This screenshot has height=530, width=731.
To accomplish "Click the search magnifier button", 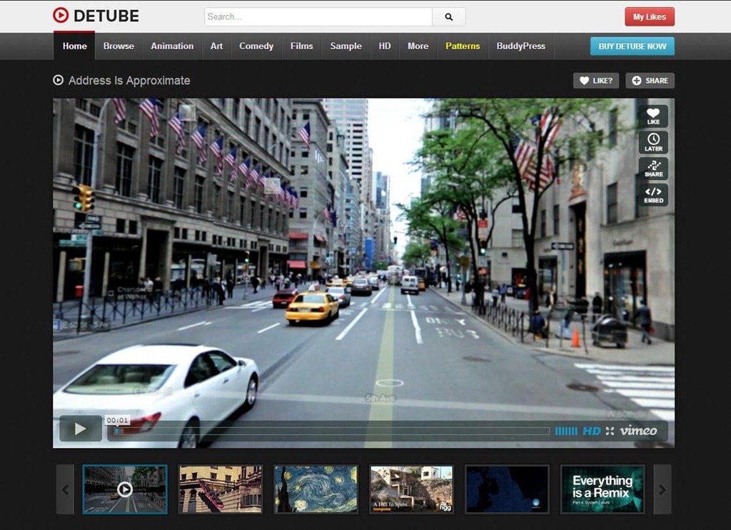I will tap(448, 17).
